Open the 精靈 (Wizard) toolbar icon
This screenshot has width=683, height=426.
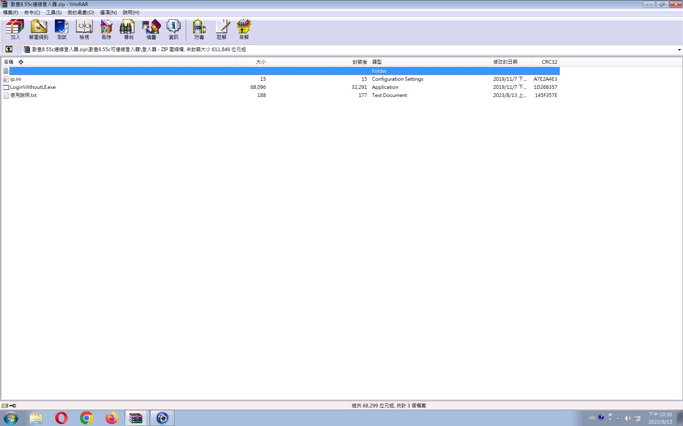[x=151, y=30]
